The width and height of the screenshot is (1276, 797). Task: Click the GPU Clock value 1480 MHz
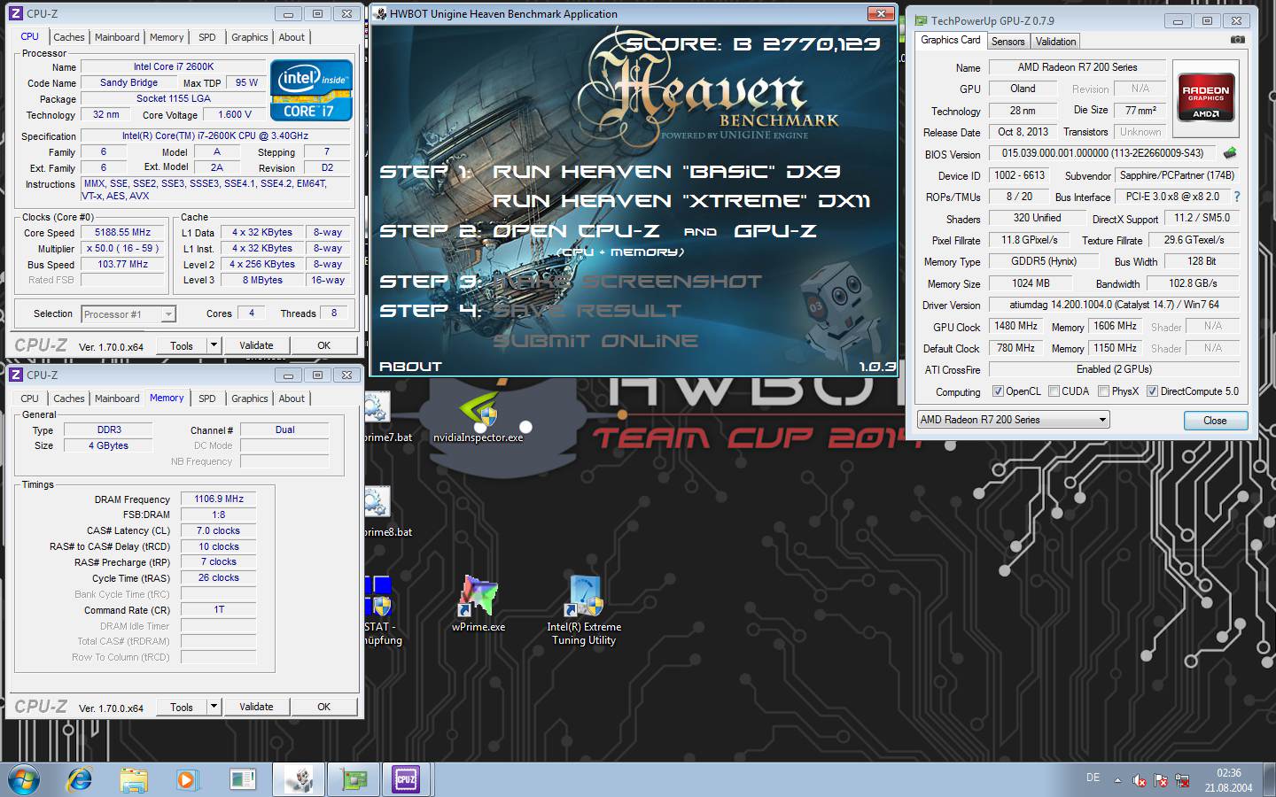pyautogui.click(x=1016, y=326)
